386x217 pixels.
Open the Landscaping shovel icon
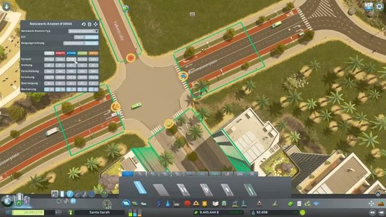coord(275,204)
